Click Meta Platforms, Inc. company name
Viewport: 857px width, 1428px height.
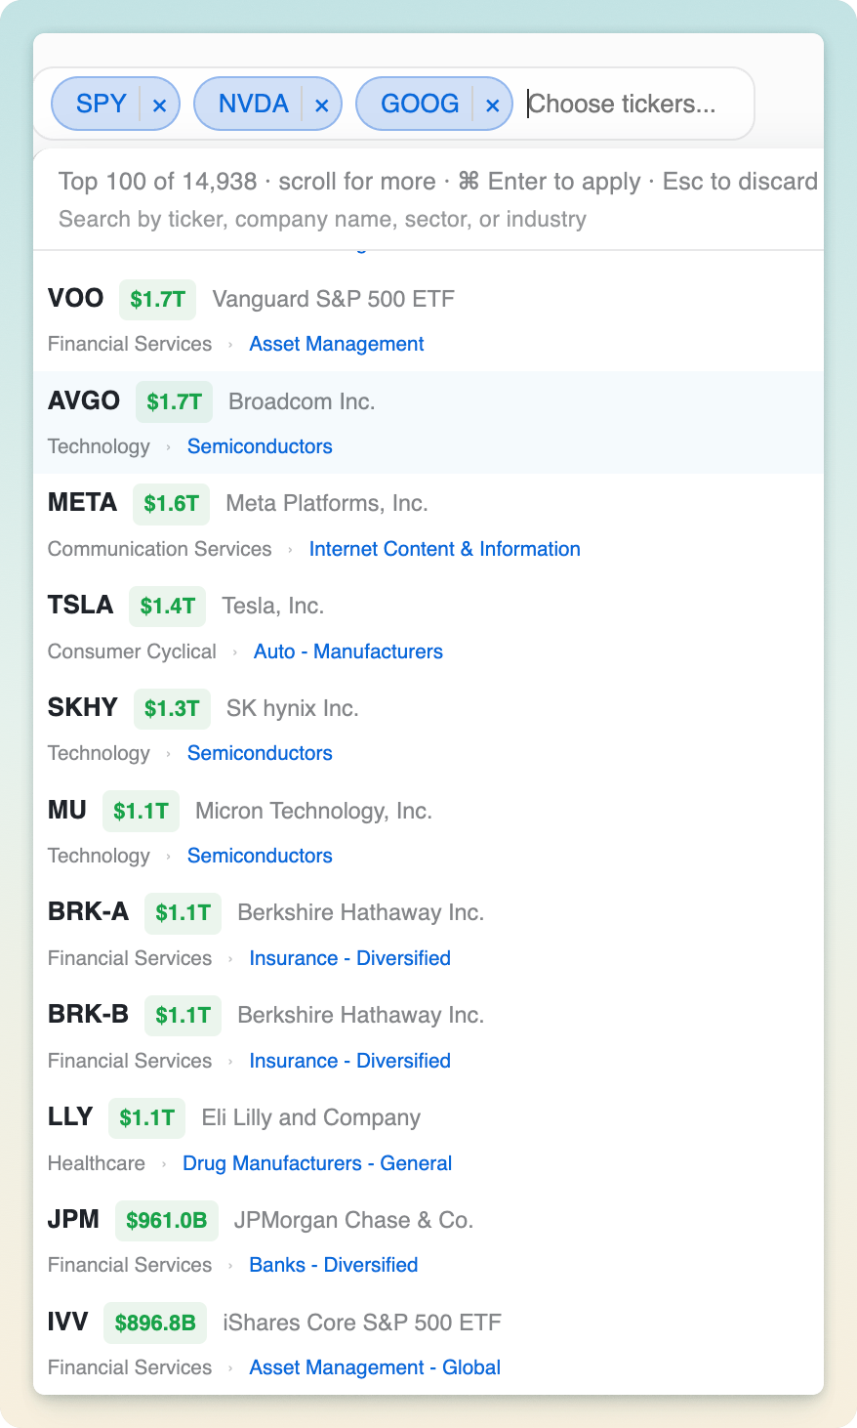tap(327, 503)
